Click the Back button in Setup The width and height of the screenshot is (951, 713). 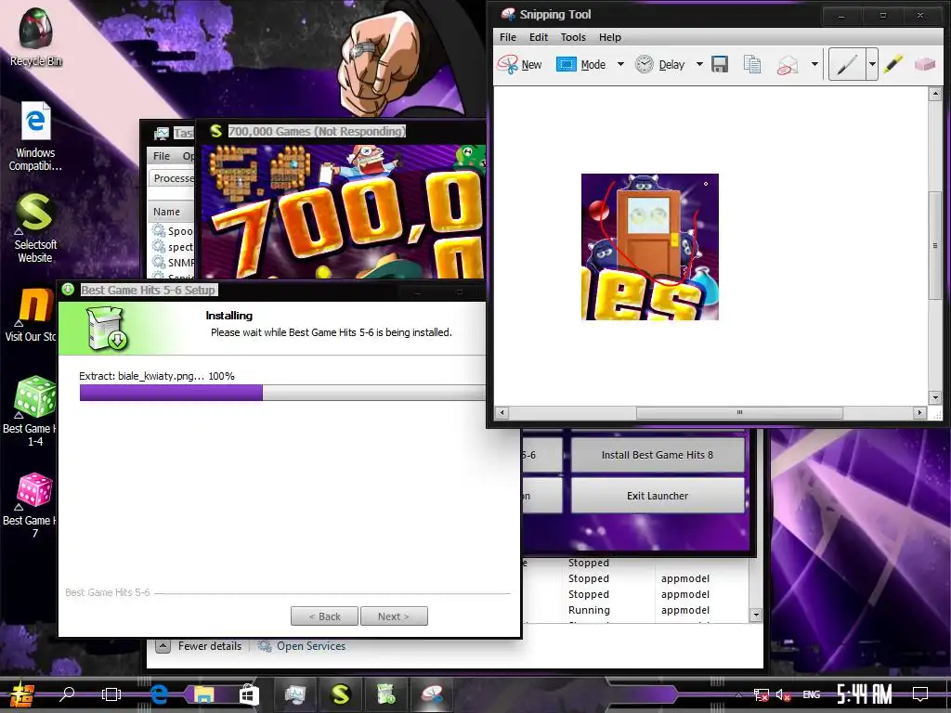pos(324,616)
